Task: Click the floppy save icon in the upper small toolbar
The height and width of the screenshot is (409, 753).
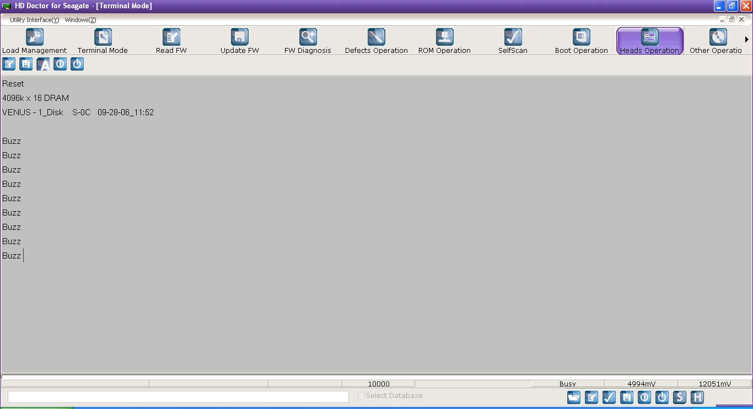Action: click(26, 64)
